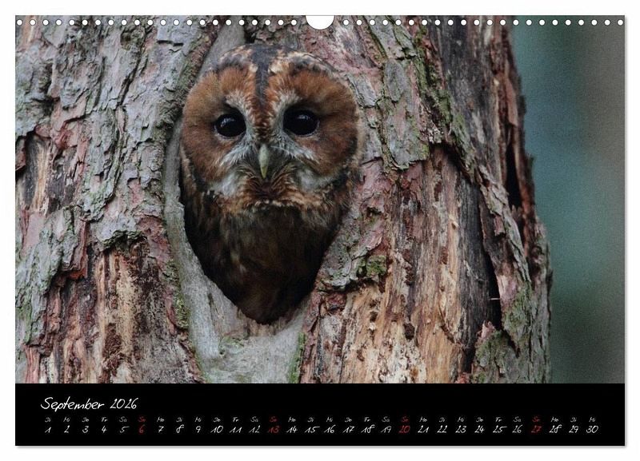Select the red Sunday date 27

point(536,429)
